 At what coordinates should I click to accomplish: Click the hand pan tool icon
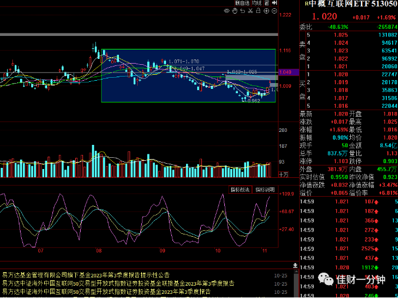[x=234, y=11]
